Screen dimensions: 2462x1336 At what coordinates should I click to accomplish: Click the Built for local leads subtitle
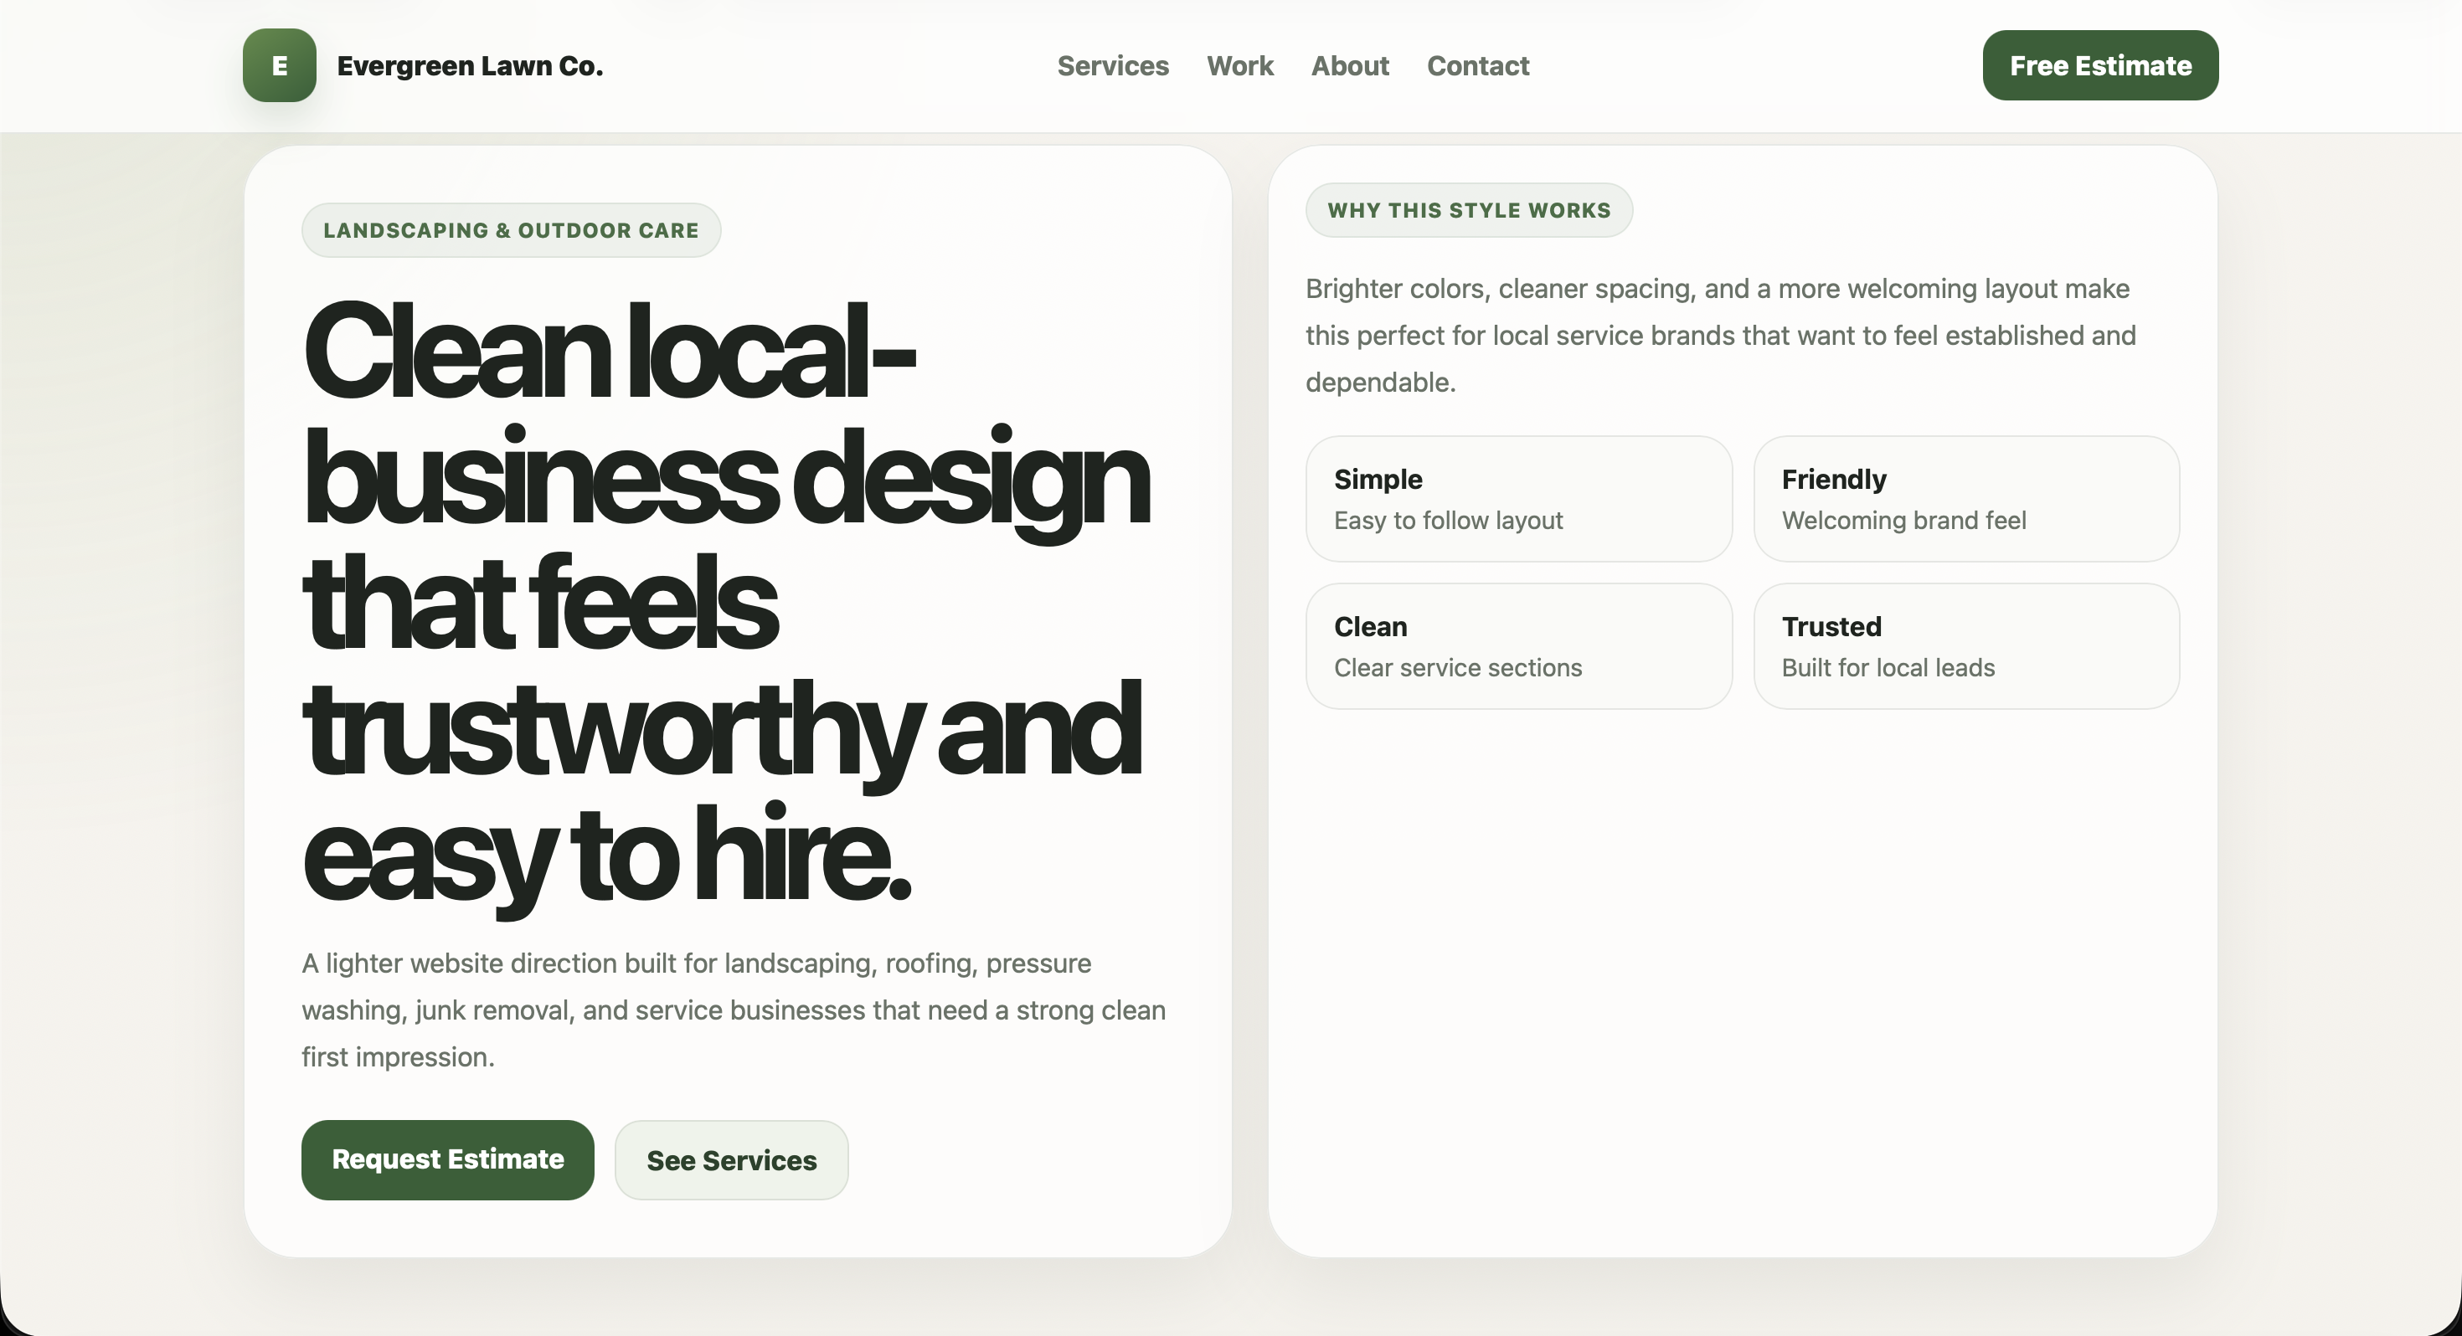pyautogui.click(x=1888, y=668)
